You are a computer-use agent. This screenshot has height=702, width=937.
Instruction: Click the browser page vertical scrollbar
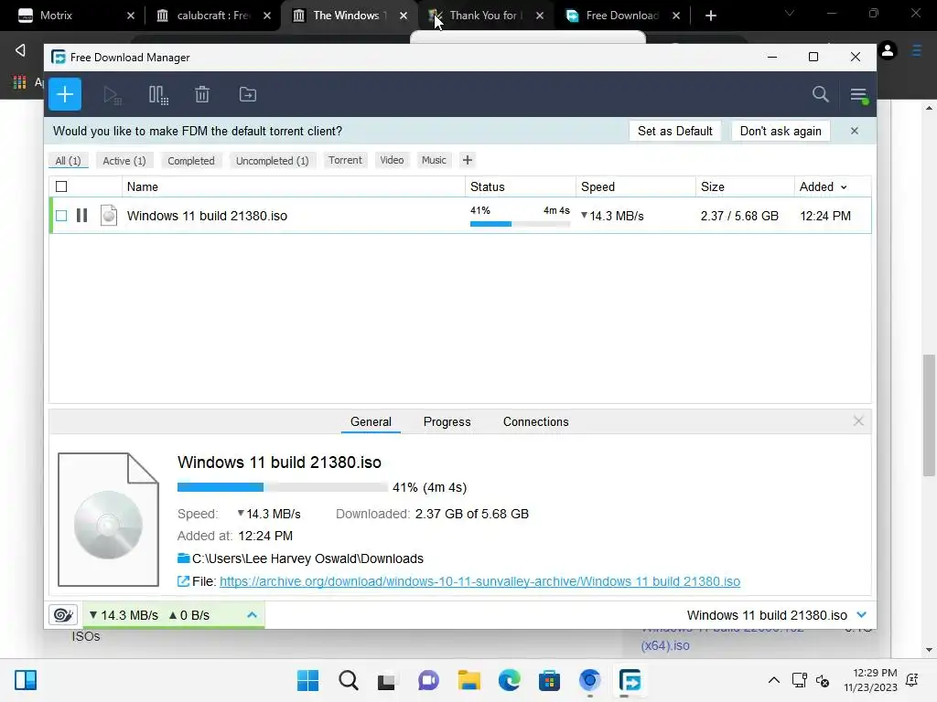pyautogui.click(x=929, y=415)
